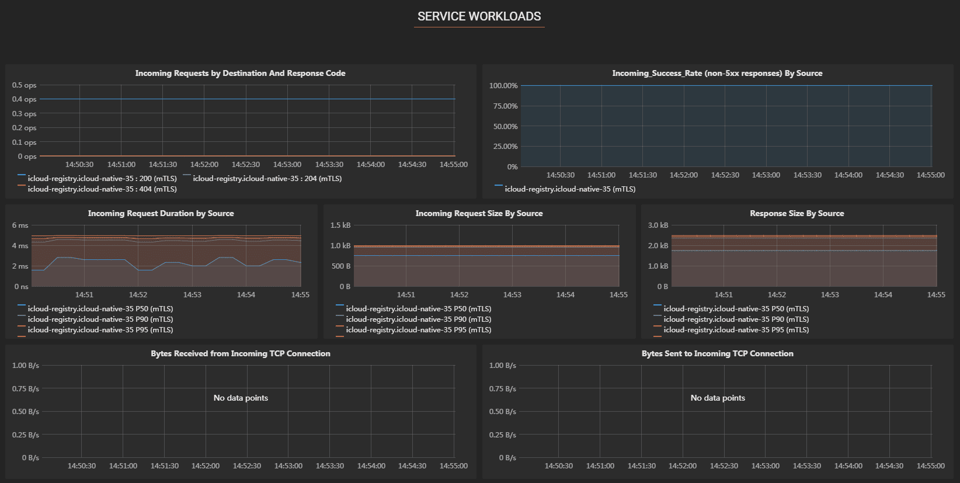Click the blue color swatch of 200 series
The width and height of the screenshot is (960, 483).
coord(22,175)
